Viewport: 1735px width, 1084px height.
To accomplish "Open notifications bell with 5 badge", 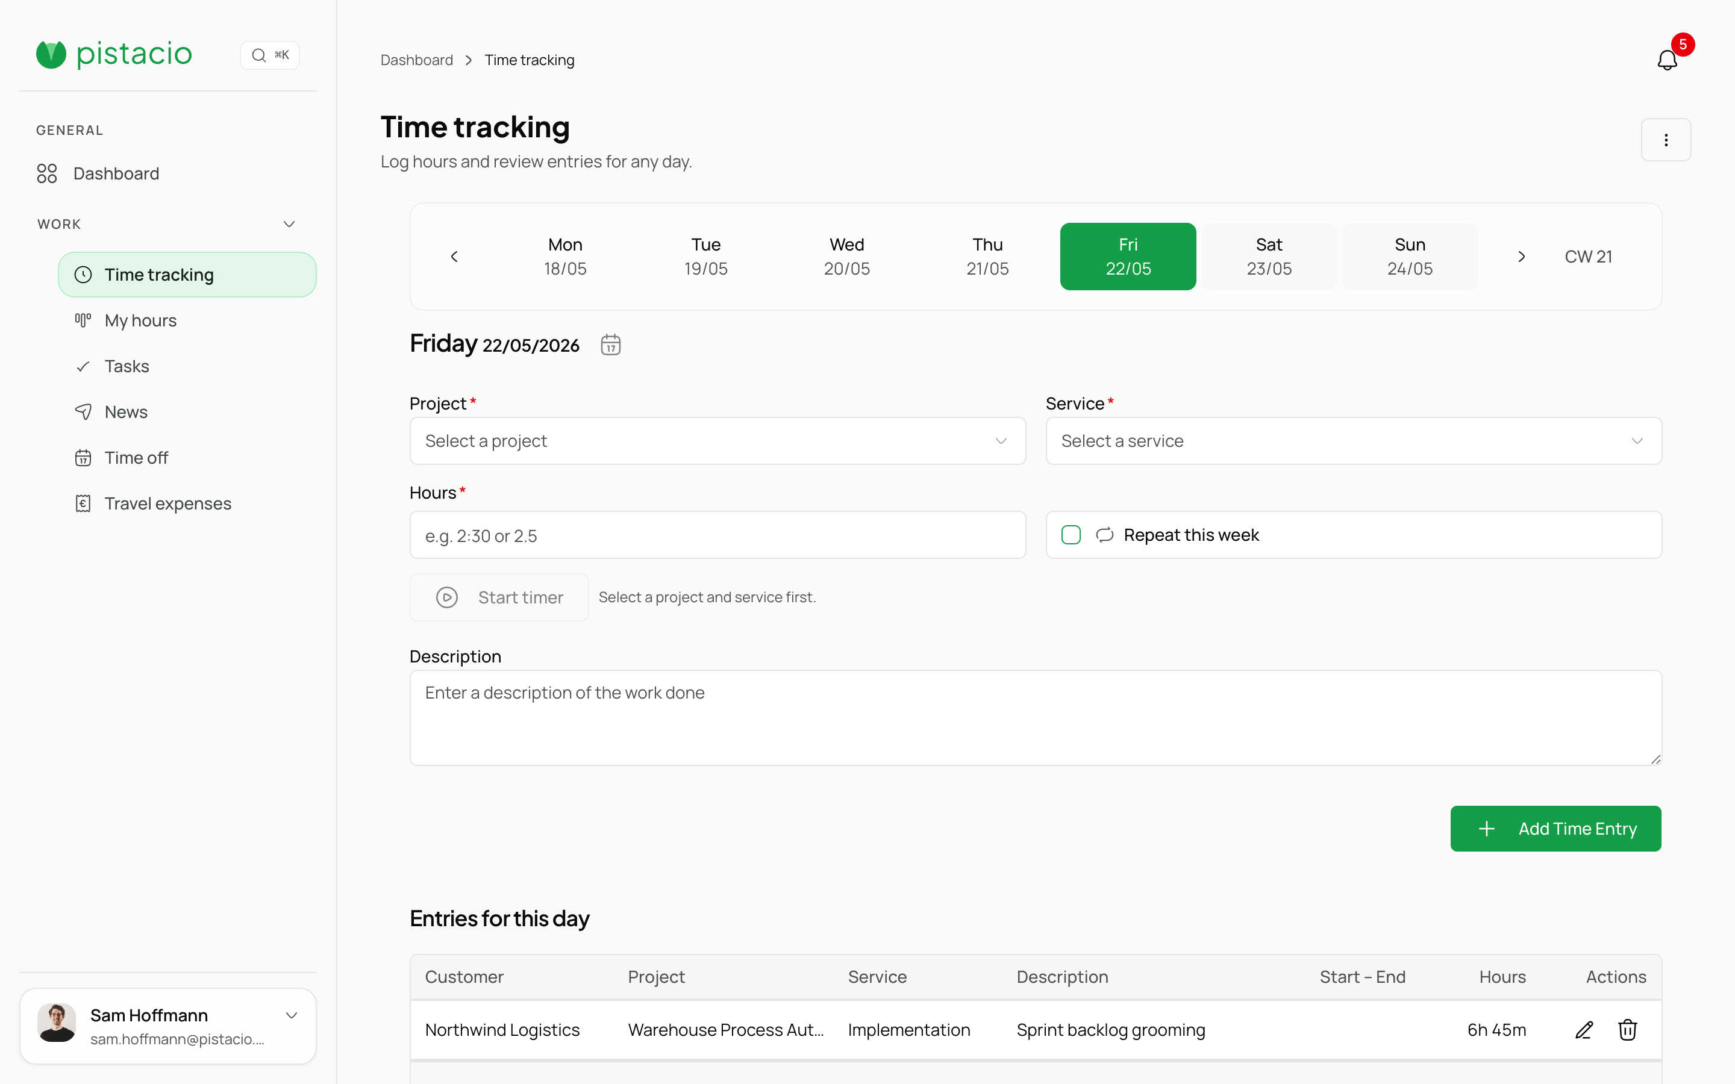I will coord(1668,60).
